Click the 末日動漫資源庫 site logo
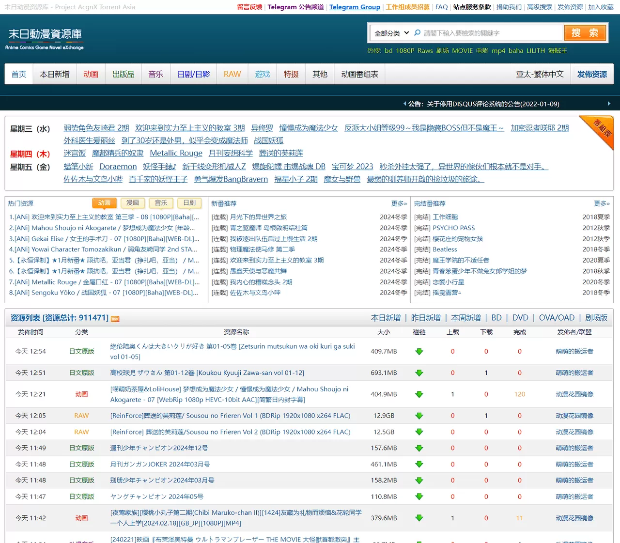The image size is (620, 543). pyautogui.click(x=45, y=39)
